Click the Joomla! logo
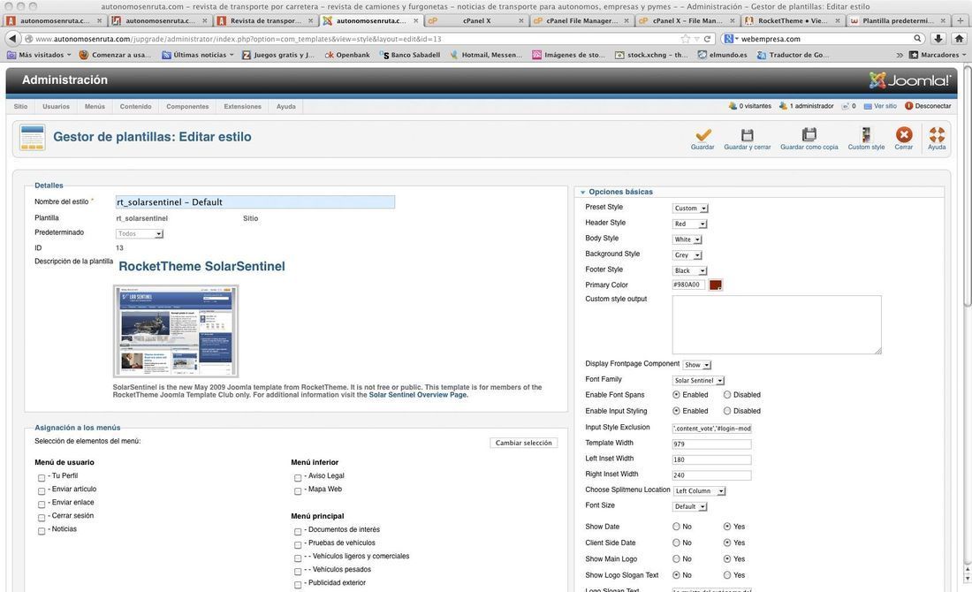The height and width of the screenshot is (592, 972). point(909,80)
